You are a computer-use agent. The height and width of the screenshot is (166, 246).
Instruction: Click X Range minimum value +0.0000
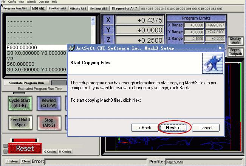194,25
